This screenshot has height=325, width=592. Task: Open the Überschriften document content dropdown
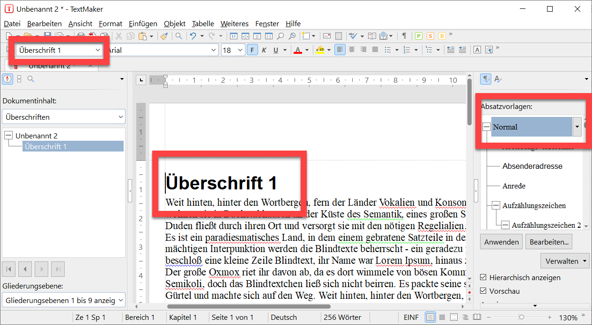pos(64,117)
